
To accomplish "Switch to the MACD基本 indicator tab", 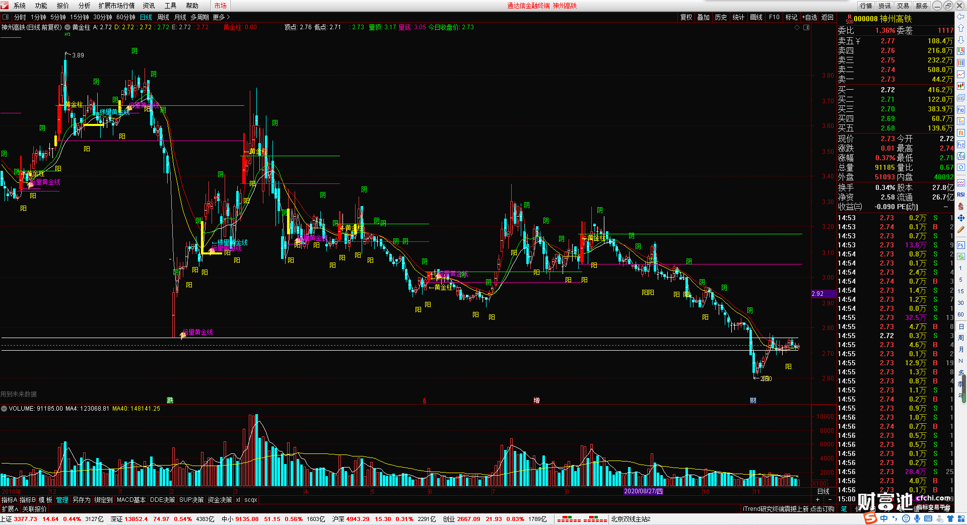I will pyautogui.click(x=131, y=500).
